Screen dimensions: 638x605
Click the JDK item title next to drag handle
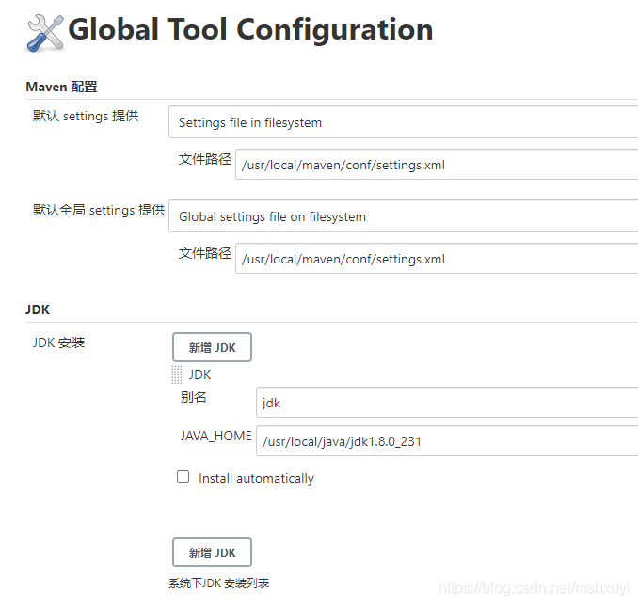coord(199,374)
